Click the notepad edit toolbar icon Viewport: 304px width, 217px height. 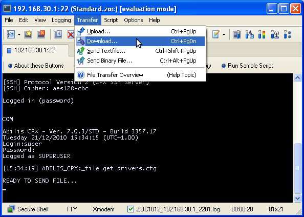click(216, 35)
